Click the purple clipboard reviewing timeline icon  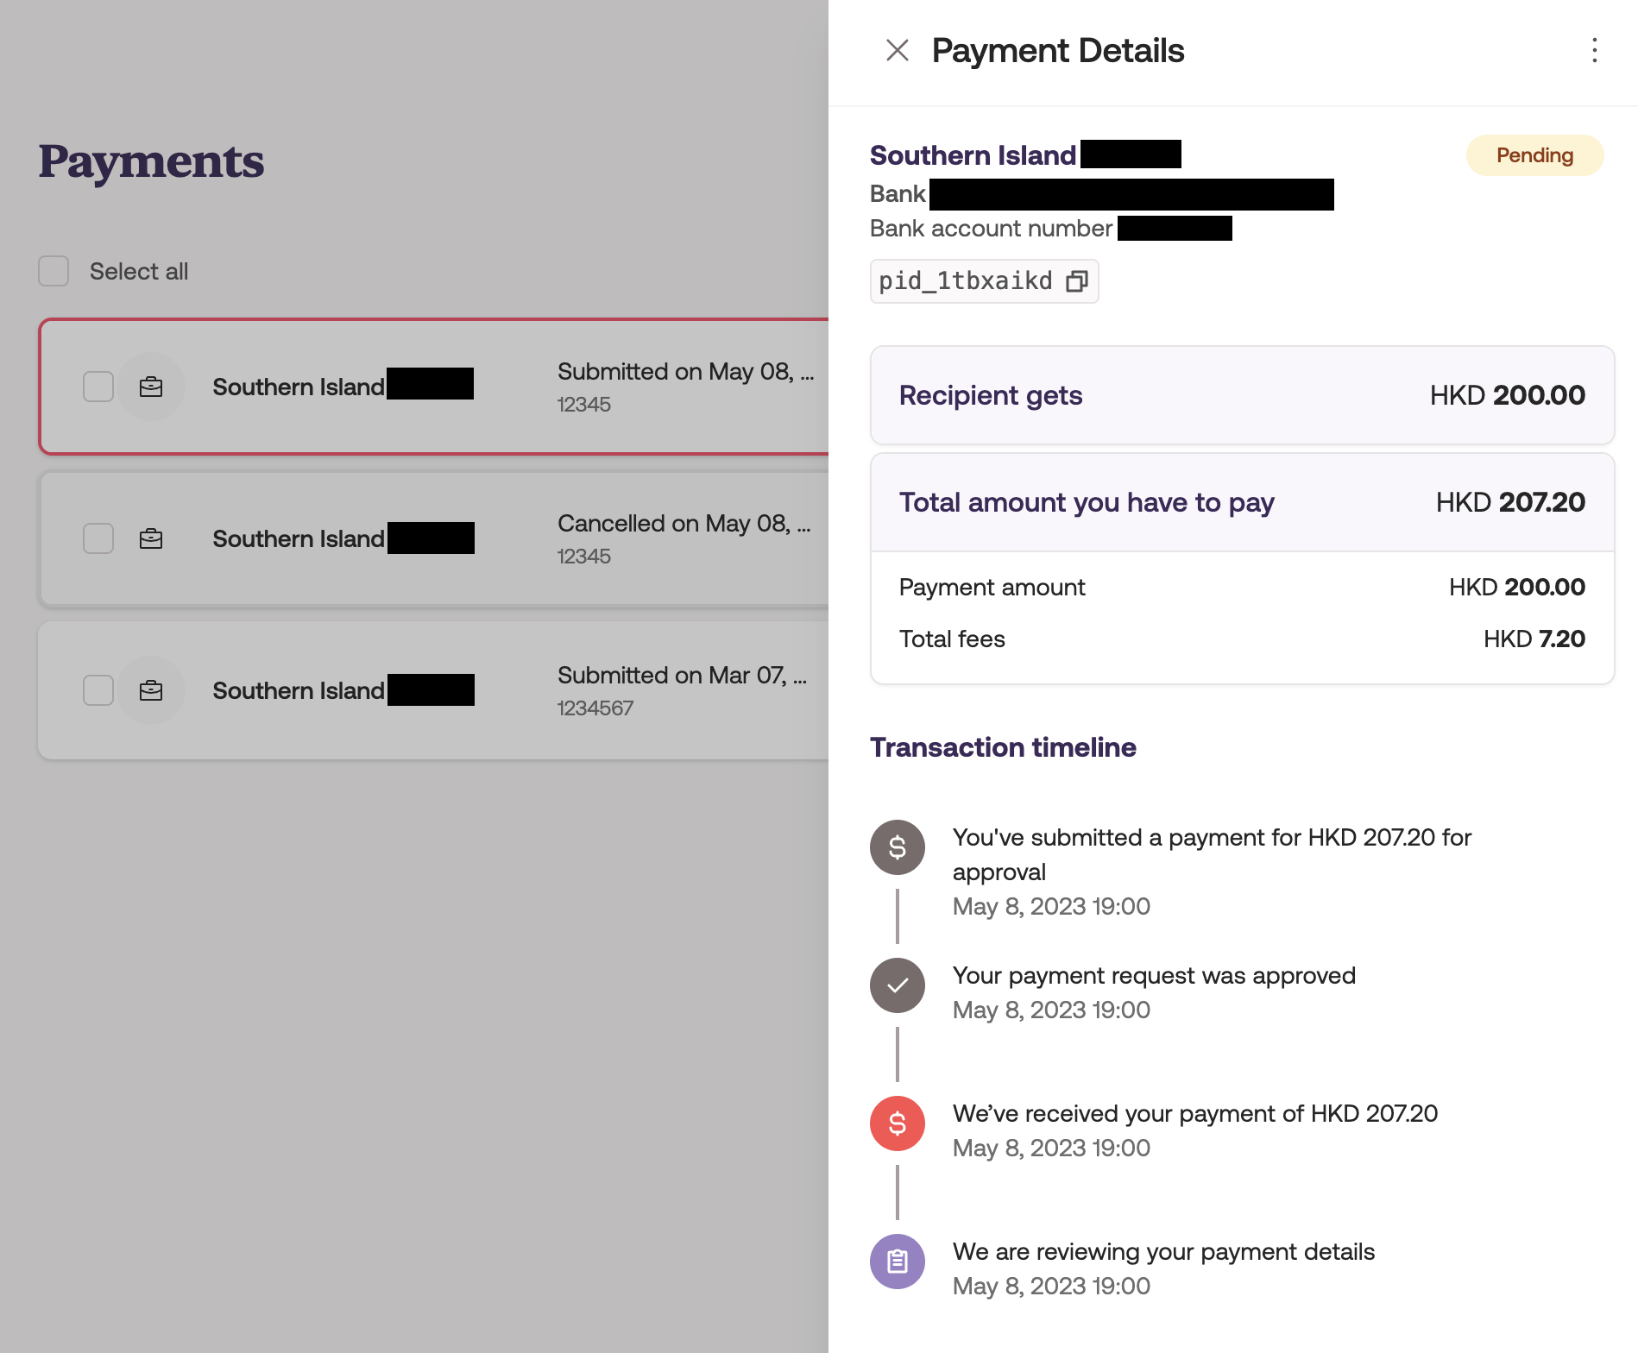pos(897,1262)
